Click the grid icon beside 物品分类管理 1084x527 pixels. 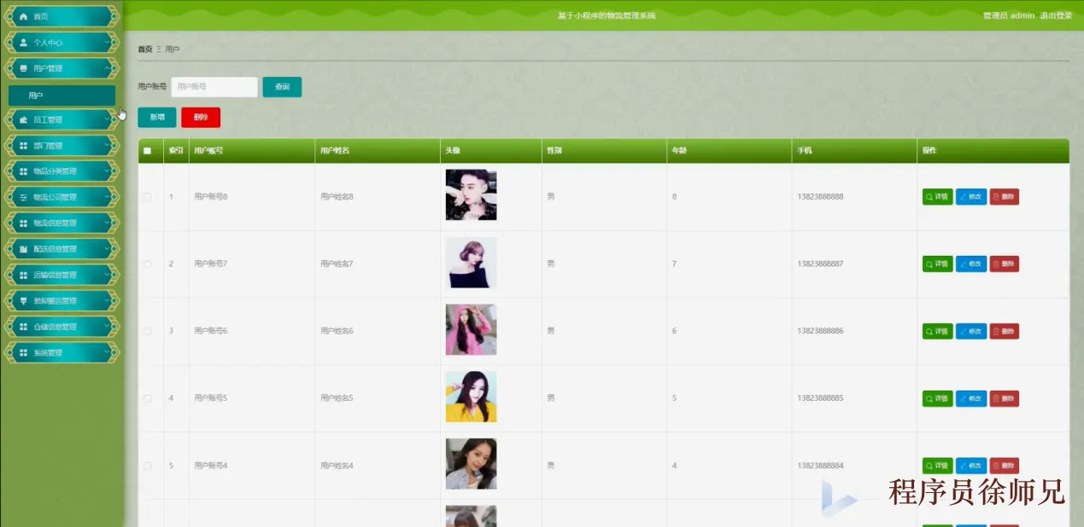24,171
